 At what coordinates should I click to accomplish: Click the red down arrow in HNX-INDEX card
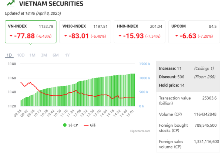pyautogui.click(x=120, y=36)
